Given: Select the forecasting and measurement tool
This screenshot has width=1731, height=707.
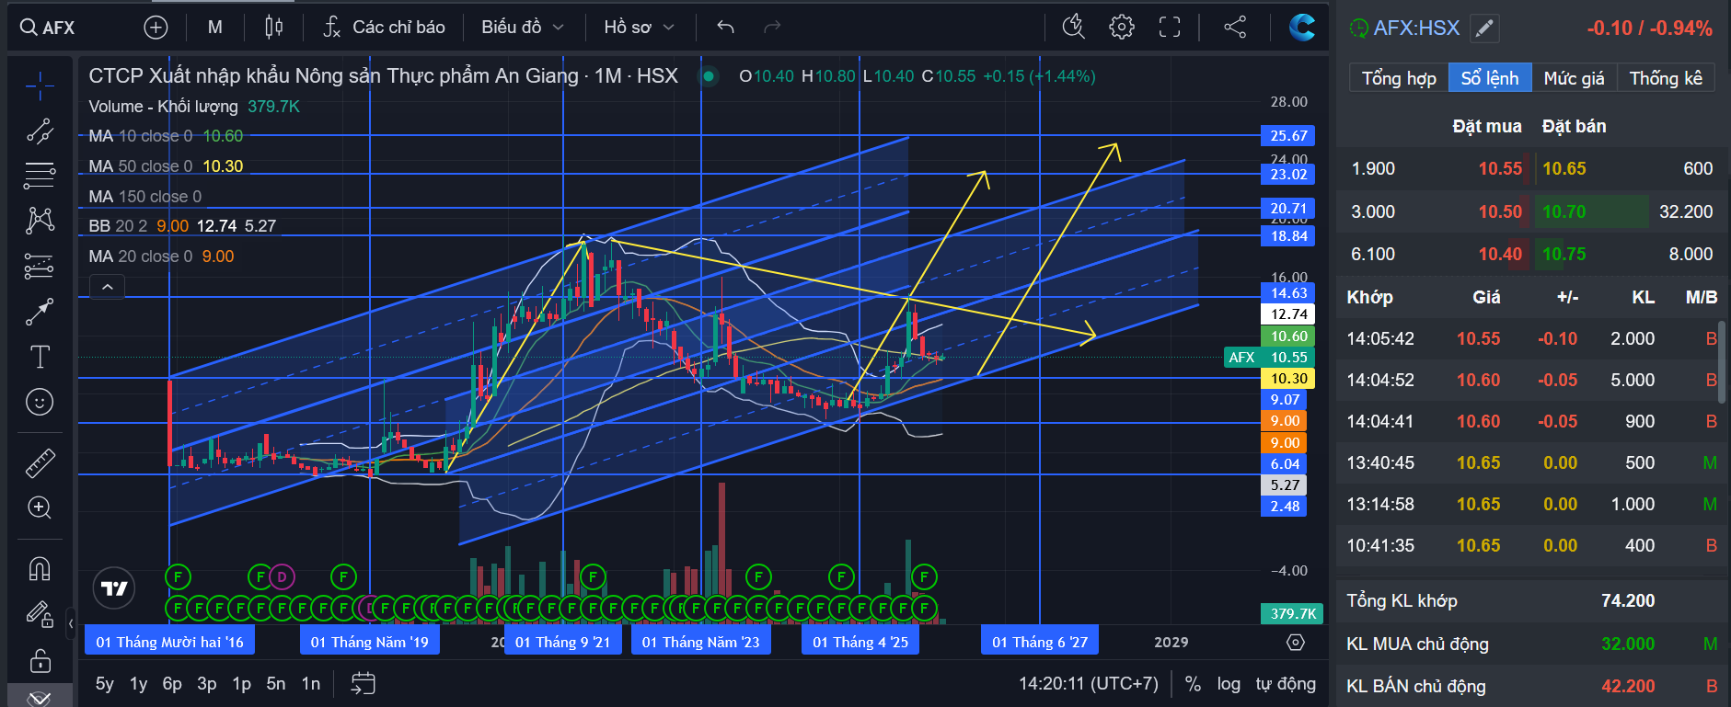Looking at the screenshot, I should click(40, 266).
